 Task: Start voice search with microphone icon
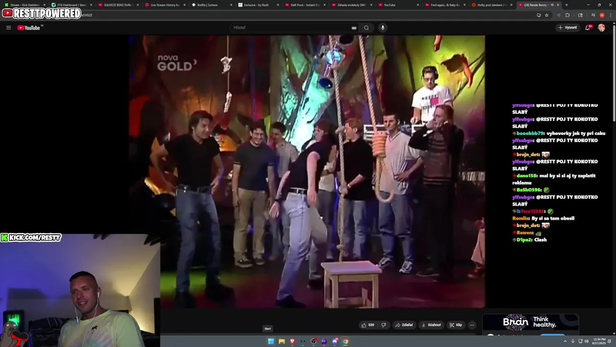point(383,27)
